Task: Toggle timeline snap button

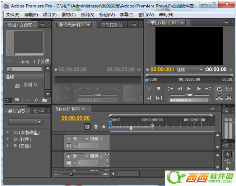Action: pos(87,126)
